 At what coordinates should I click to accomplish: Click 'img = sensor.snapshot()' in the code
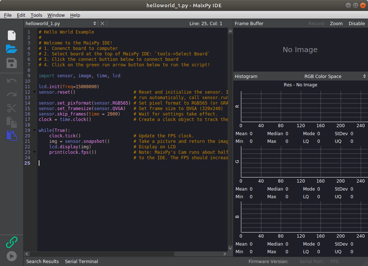click(79, 141)
